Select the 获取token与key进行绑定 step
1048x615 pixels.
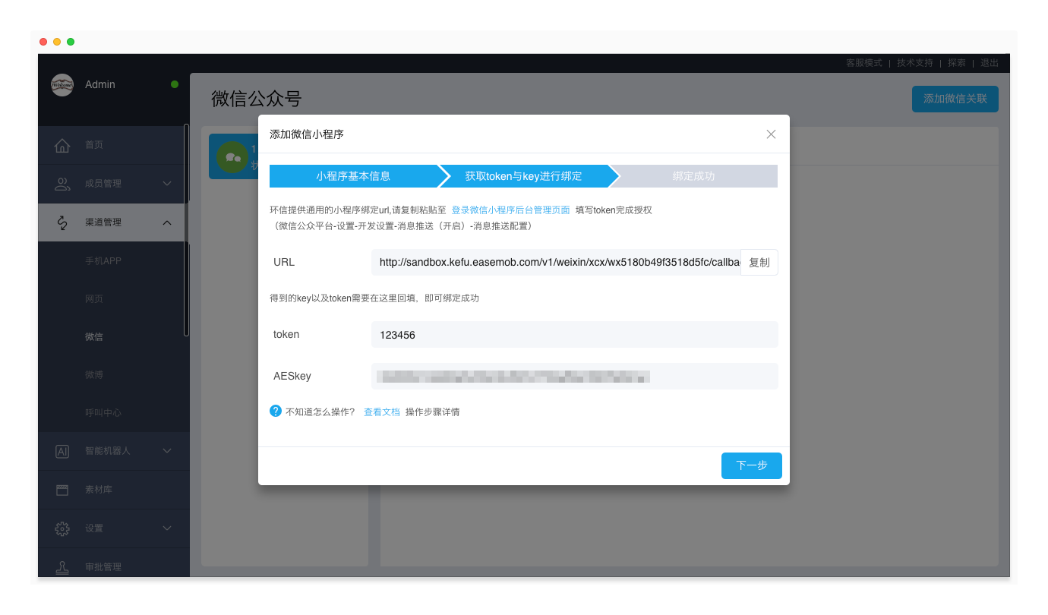523,176
